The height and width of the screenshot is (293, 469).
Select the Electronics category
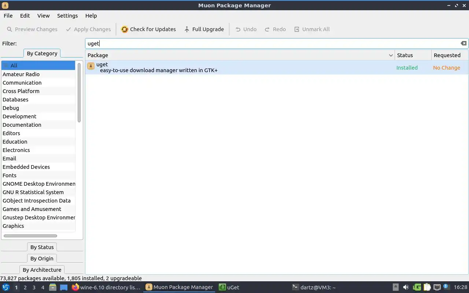click(38, 150)
